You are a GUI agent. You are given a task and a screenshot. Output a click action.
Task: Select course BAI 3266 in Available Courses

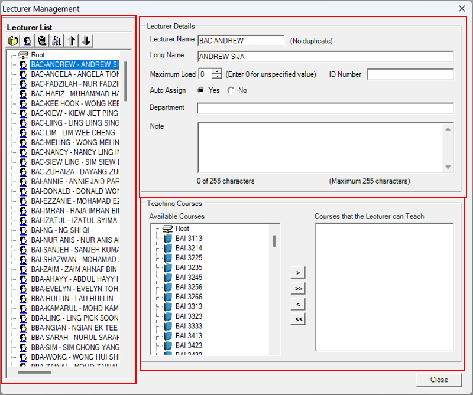point(189,297)
